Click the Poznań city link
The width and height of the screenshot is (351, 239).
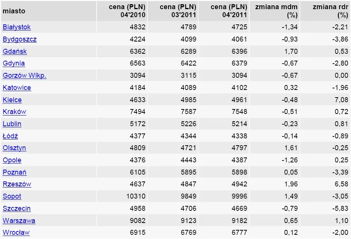pos(15,172)
